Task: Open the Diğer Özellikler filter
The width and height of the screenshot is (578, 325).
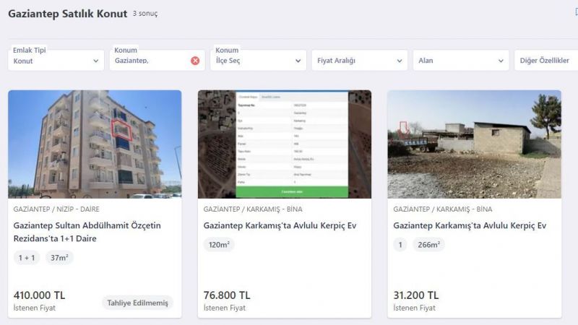Action: tap(546, 61)
